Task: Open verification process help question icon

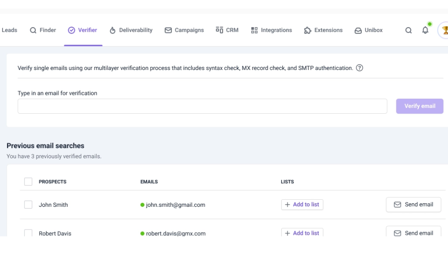Action: click(360, 68)
